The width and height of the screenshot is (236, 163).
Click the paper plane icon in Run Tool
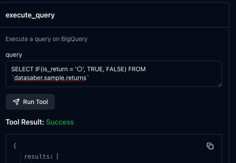(16, 102)
